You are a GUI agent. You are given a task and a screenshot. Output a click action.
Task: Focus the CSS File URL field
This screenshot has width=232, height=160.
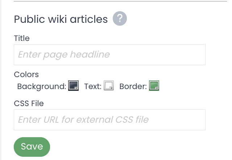pos(109,120)
